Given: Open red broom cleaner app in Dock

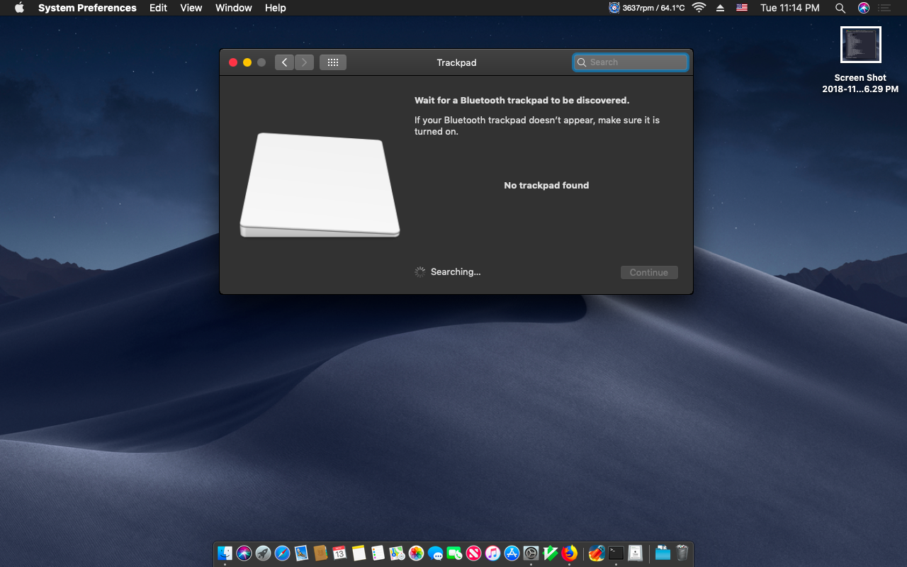Looking at the screenshot, I should [597, 553].
